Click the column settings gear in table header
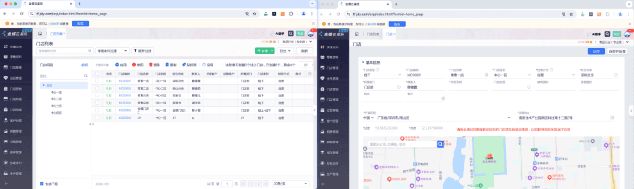634x189 pixels. point(310,74)
